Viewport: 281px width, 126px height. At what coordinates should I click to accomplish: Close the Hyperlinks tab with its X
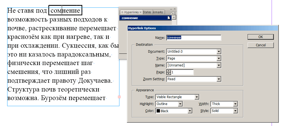141,12
